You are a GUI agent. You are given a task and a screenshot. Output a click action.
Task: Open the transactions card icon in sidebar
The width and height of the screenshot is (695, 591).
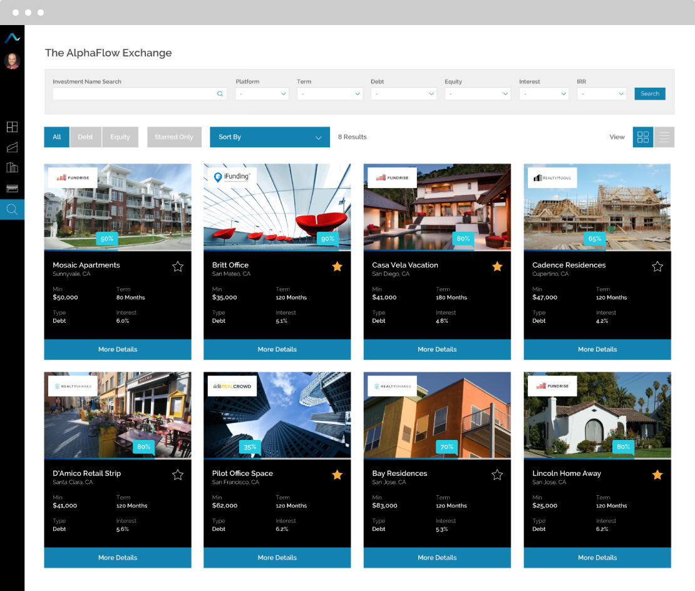click(12, 188)
